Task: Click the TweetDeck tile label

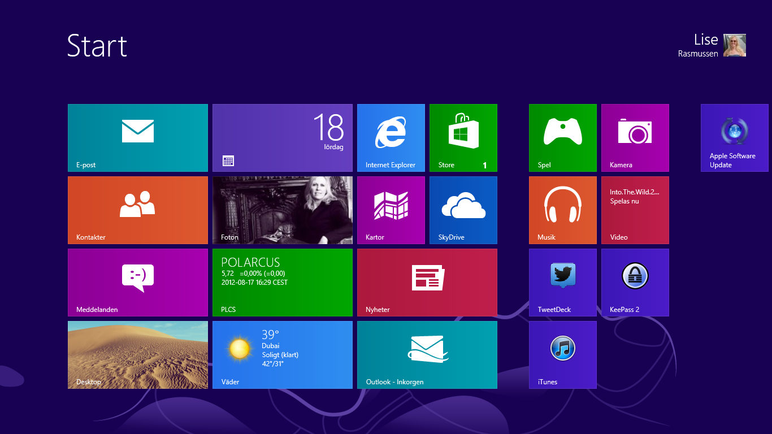Action: 554,310
